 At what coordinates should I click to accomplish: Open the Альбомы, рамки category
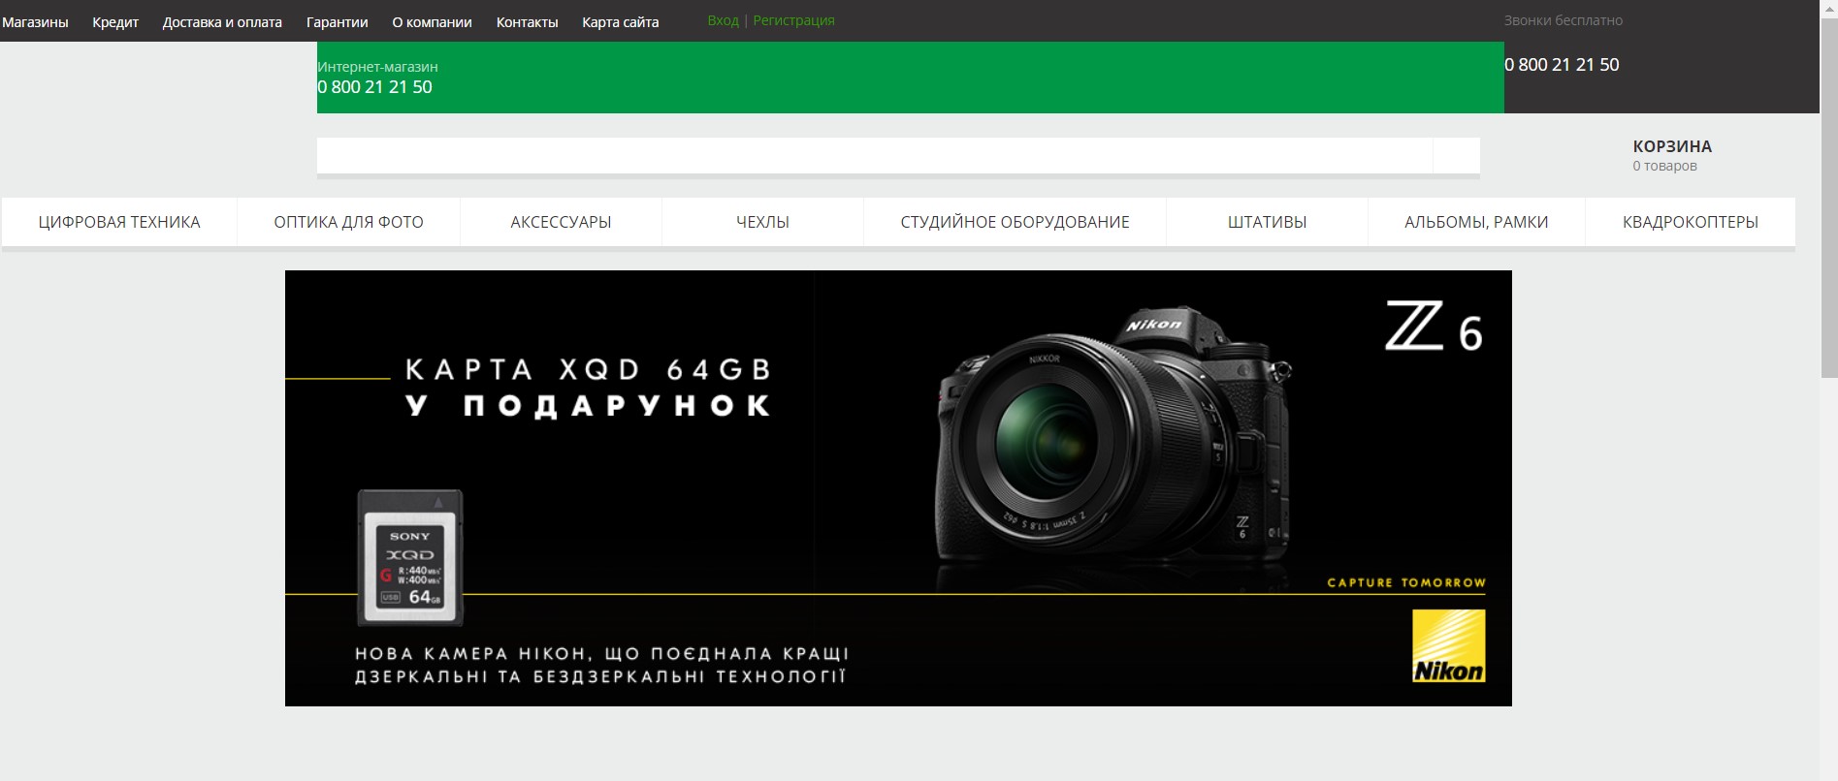click(x=1476, y=222)
